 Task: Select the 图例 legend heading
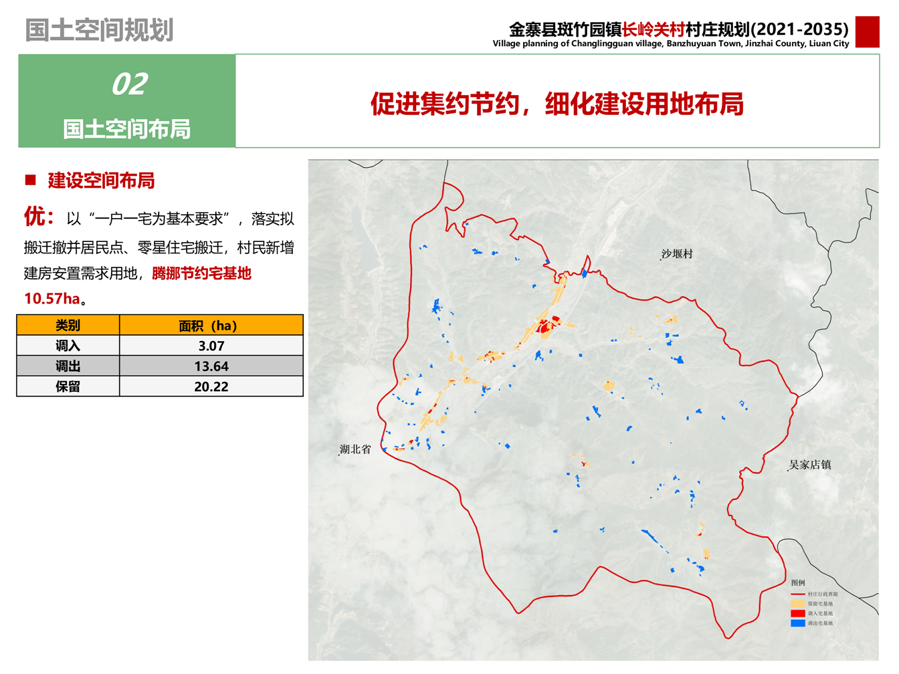click(798, 583)
